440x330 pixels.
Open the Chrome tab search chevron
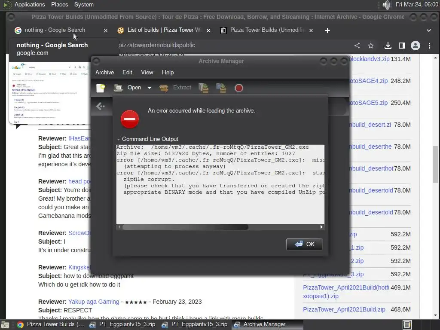click(429, 31)
